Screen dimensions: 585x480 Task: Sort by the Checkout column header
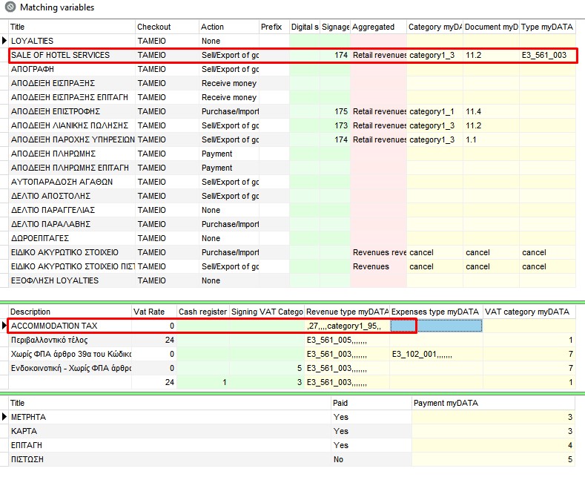pyautogui.click(x=167, y=27)
